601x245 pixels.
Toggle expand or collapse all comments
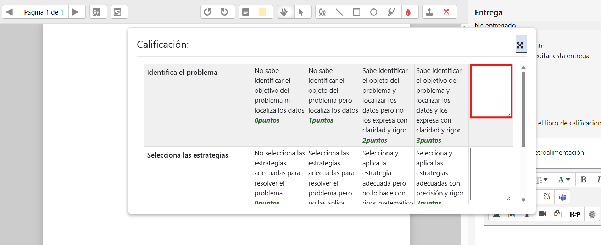point(118,12)
